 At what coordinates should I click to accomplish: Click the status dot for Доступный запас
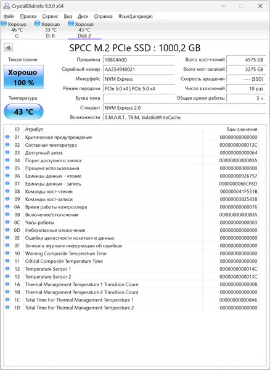point(7,152)
